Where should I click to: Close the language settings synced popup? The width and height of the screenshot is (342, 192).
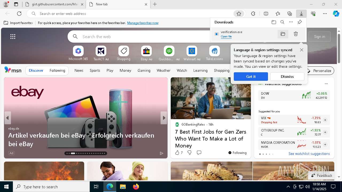pos(301,50)
